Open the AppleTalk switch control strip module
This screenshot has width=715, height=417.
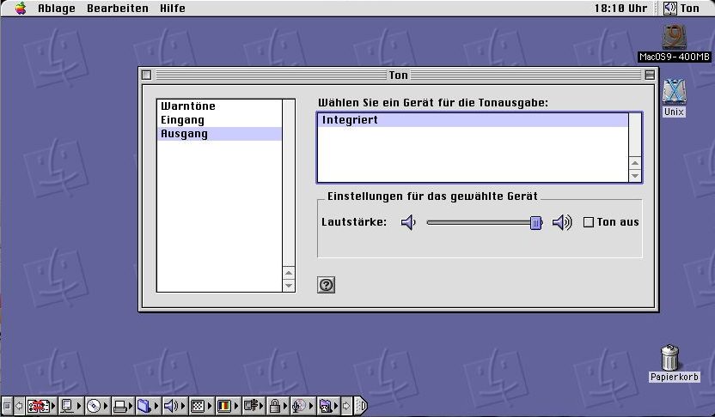40,406
